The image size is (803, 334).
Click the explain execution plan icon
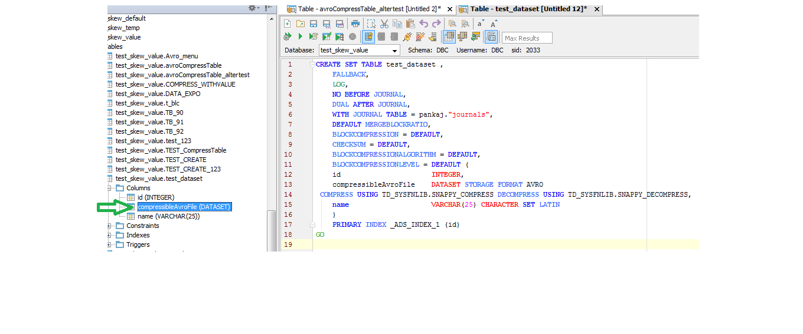340,37
